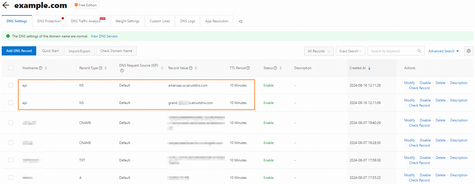Select the api grand NS record checkbox
Viewport: 475px width, 184px height.
pyautogui.click(x=11, y=103)
